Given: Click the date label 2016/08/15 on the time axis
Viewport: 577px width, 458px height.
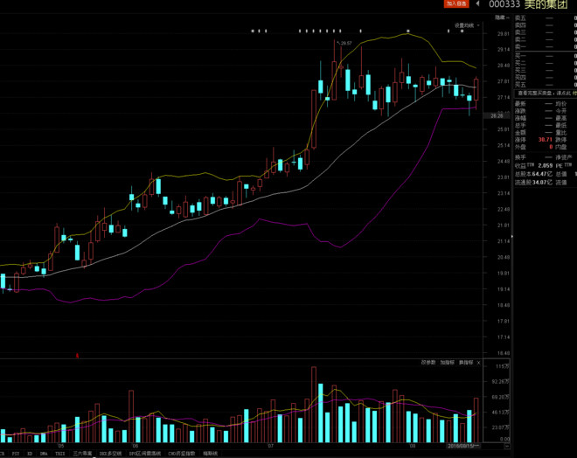Looking at the screenshot, I should tap(463, 447).
